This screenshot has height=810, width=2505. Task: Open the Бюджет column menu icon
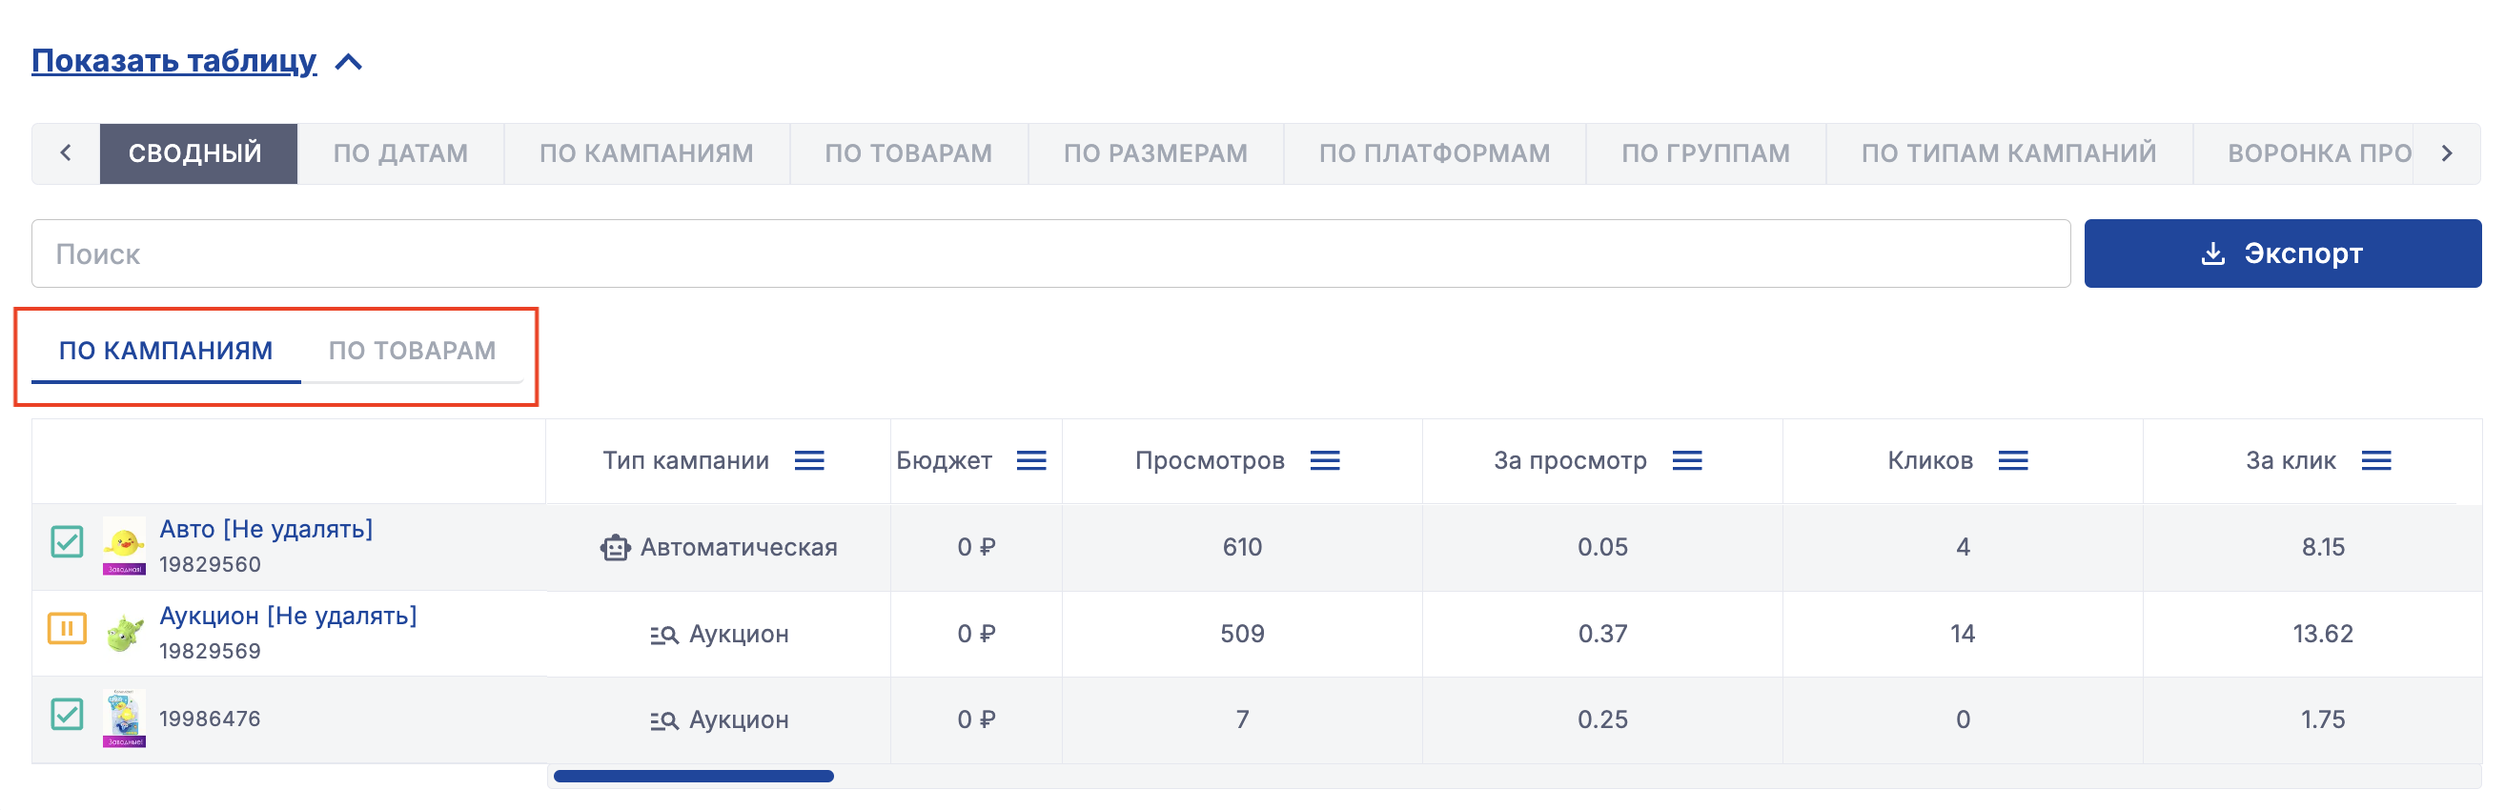tap(1030, 460)
